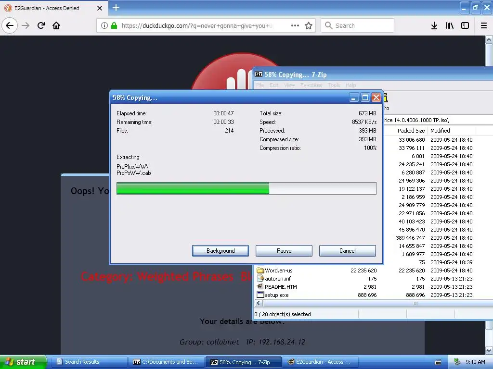Select setup.exe in 7-Zip list
Image resolution: width=493 pixels, height=369 pixels.
point(277,295)
